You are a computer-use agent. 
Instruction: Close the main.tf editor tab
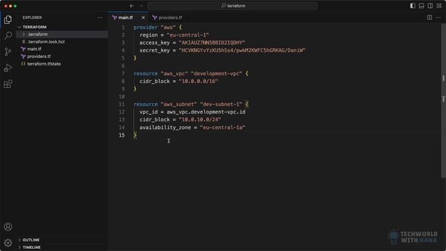[143, 17]
